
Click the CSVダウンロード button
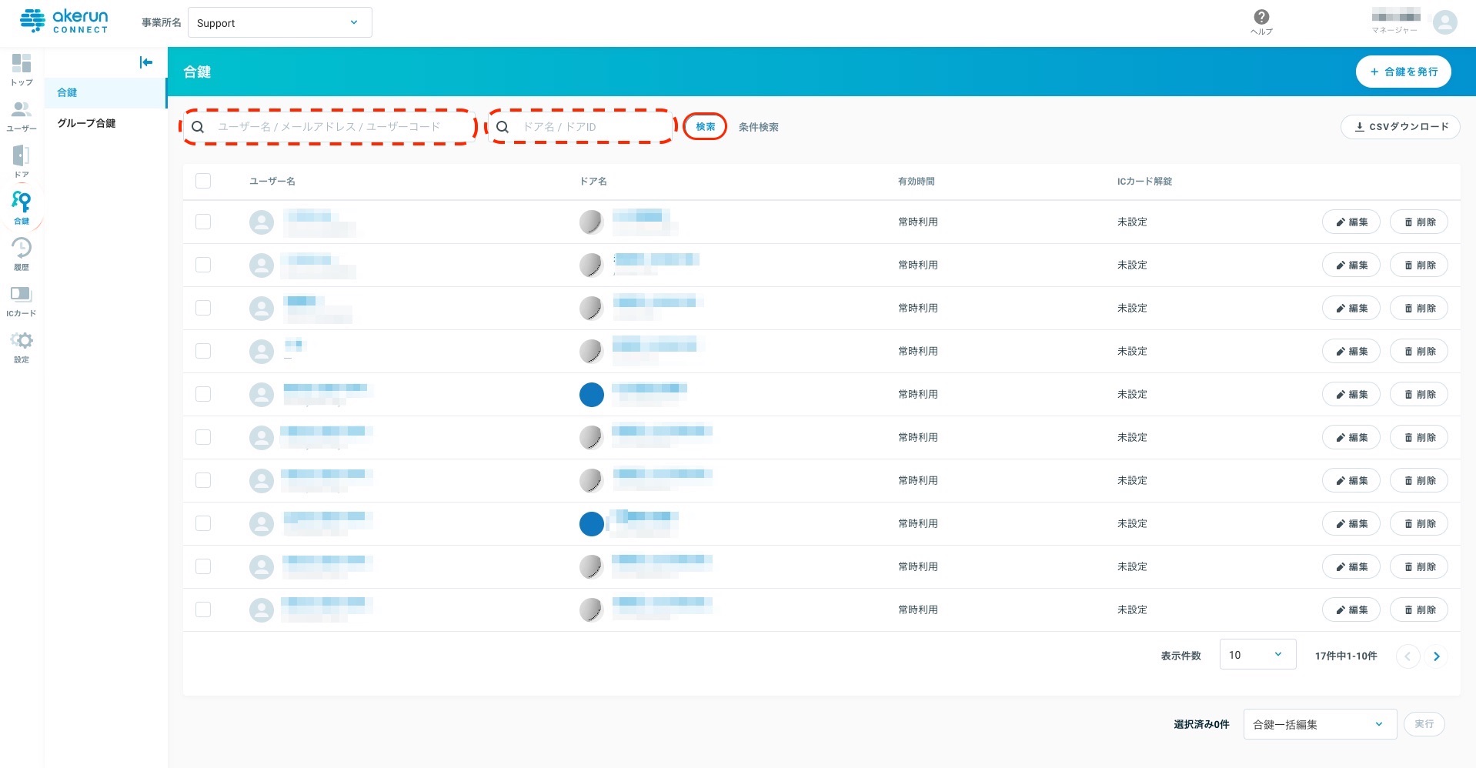[1401, 127]
